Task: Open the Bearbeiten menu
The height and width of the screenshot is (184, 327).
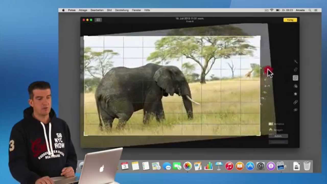Action: (x=97, y=10)
